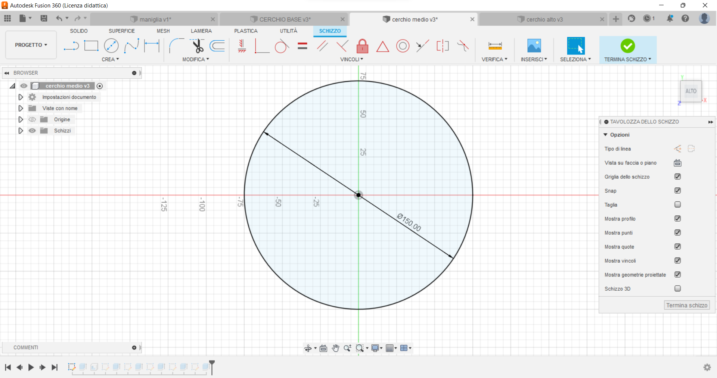
Task: Open the PROGETTO panel button
Action: 31,45
